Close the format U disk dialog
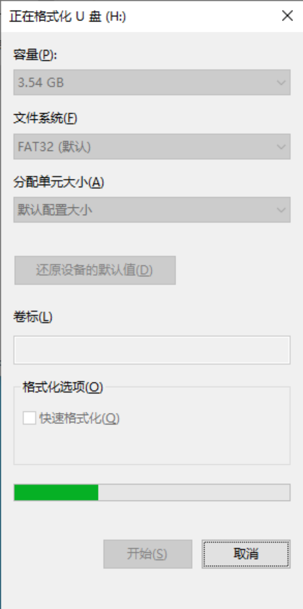 tap(287, 16)
